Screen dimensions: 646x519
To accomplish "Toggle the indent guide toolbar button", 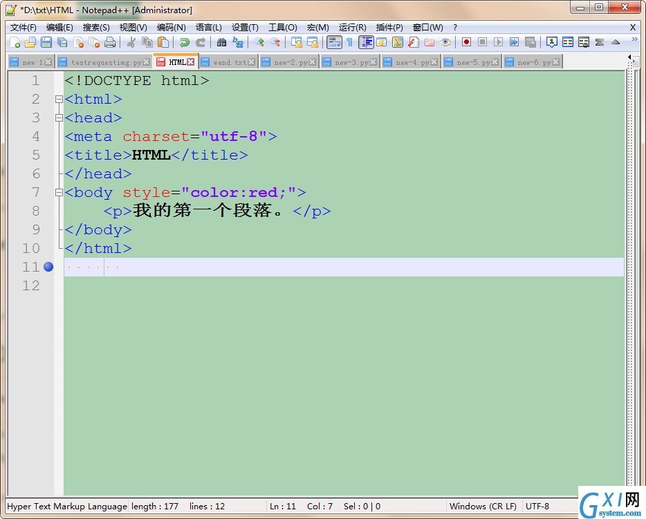I will pos(366,42).
